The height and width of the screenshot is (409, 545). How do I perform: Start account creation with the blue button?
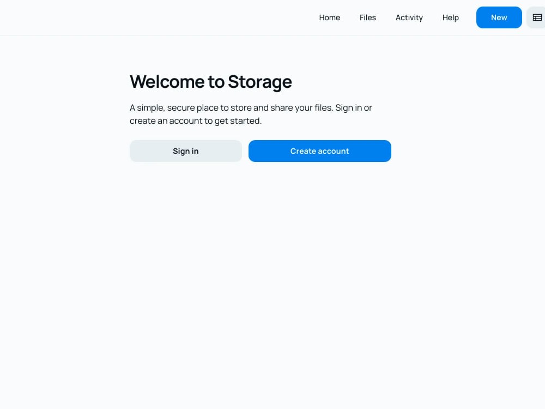(320, 151)
